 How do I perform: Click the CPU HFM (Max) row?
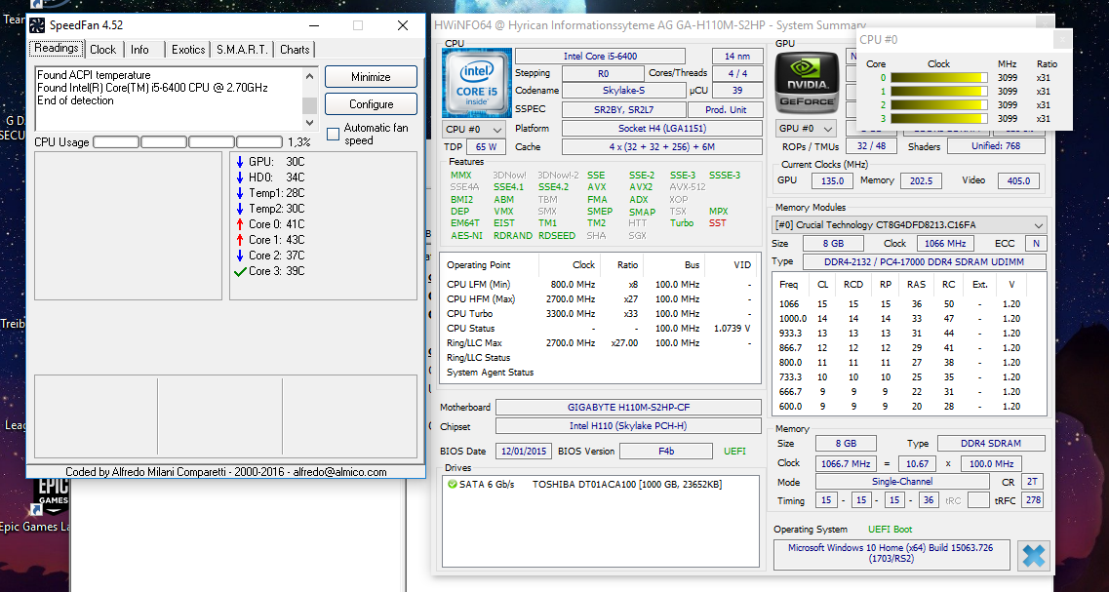click(600, 299)
